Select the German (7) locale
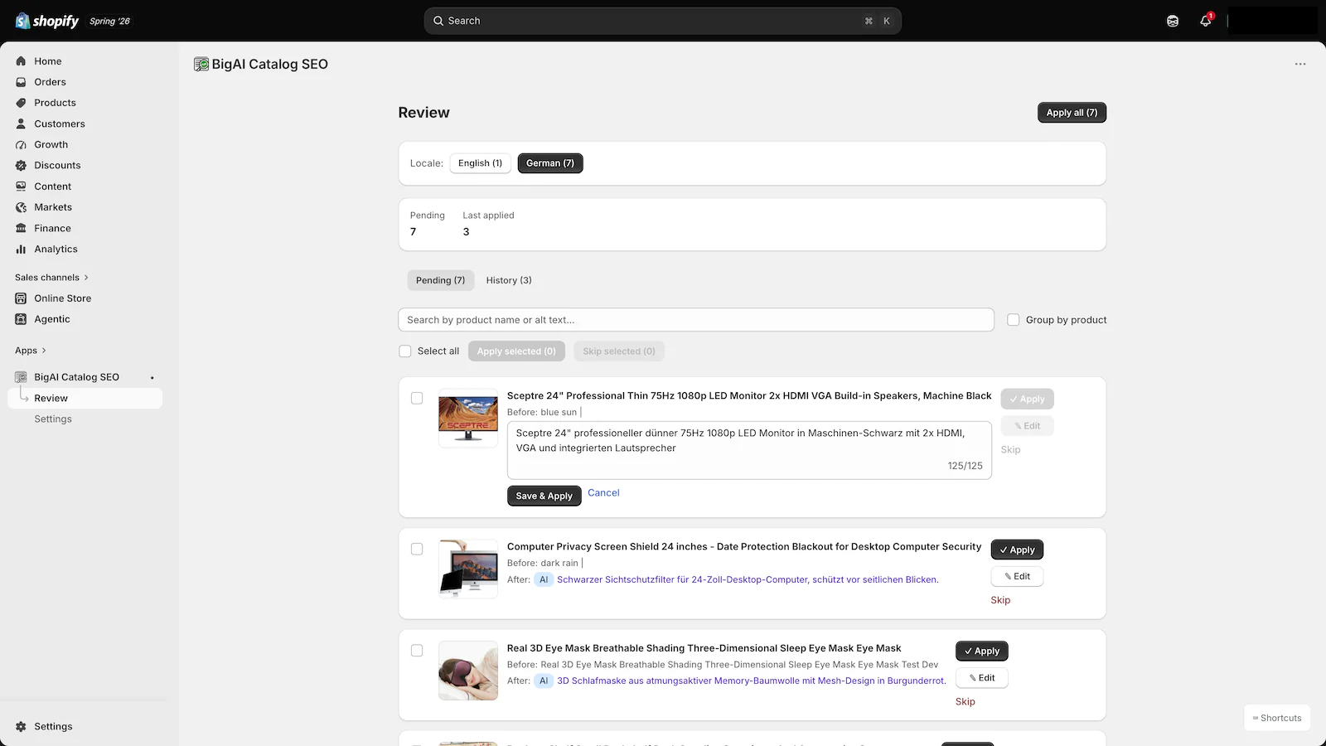Image resolution: width=1326 pixels, height=746 pixels. (550, 163)
